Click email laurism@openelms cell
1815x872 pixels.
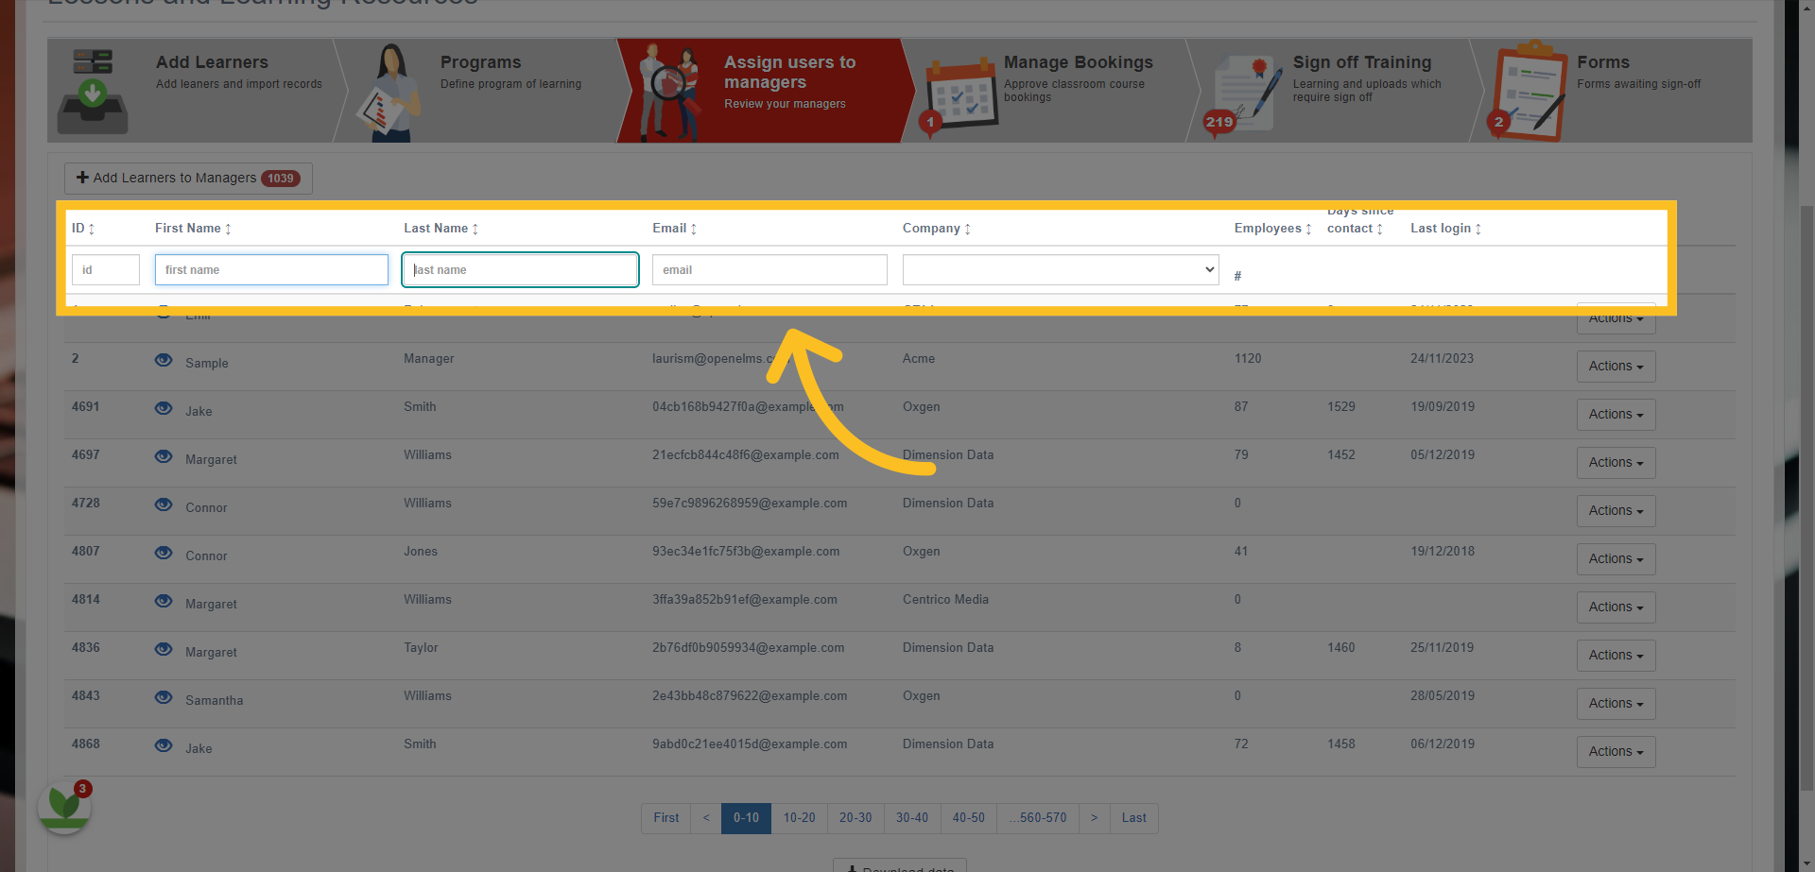[720, 359]
